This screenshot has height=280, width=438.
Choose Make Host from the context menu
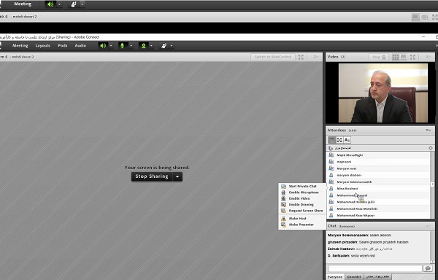tap(302, 219)
